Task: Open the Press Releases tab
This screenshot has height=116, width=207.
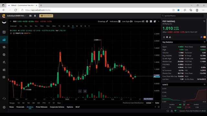Action: 42,107
